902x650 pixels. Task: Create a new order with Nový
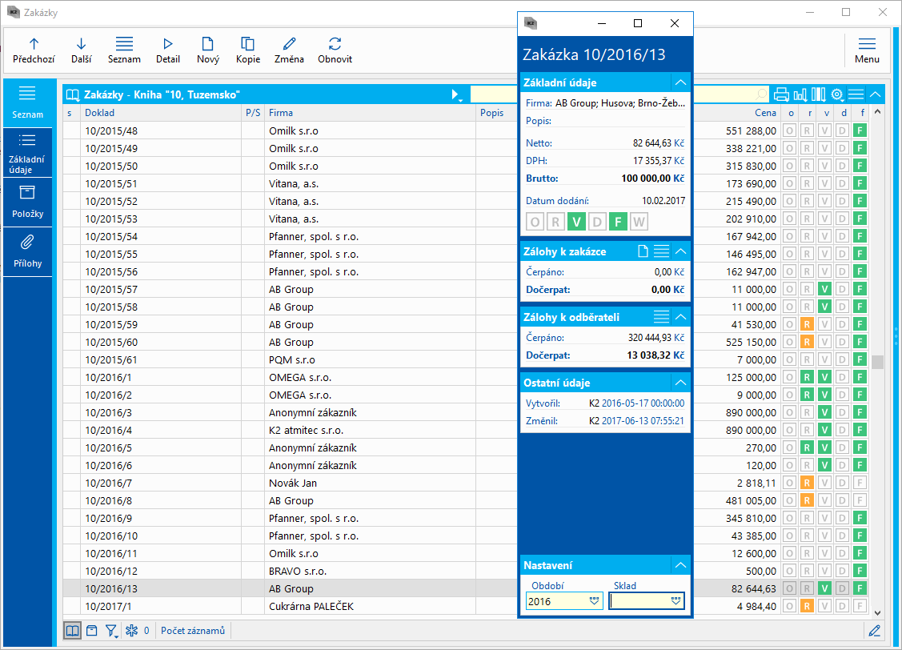(x=207, y=50)
